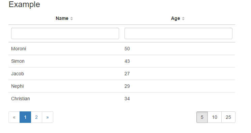Focus the Age filter input field
Viewport: 251px width, 133px height.
coord(178,33)
